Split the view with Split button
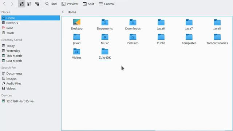The image size is (233, 131). [x=88, y=4]
